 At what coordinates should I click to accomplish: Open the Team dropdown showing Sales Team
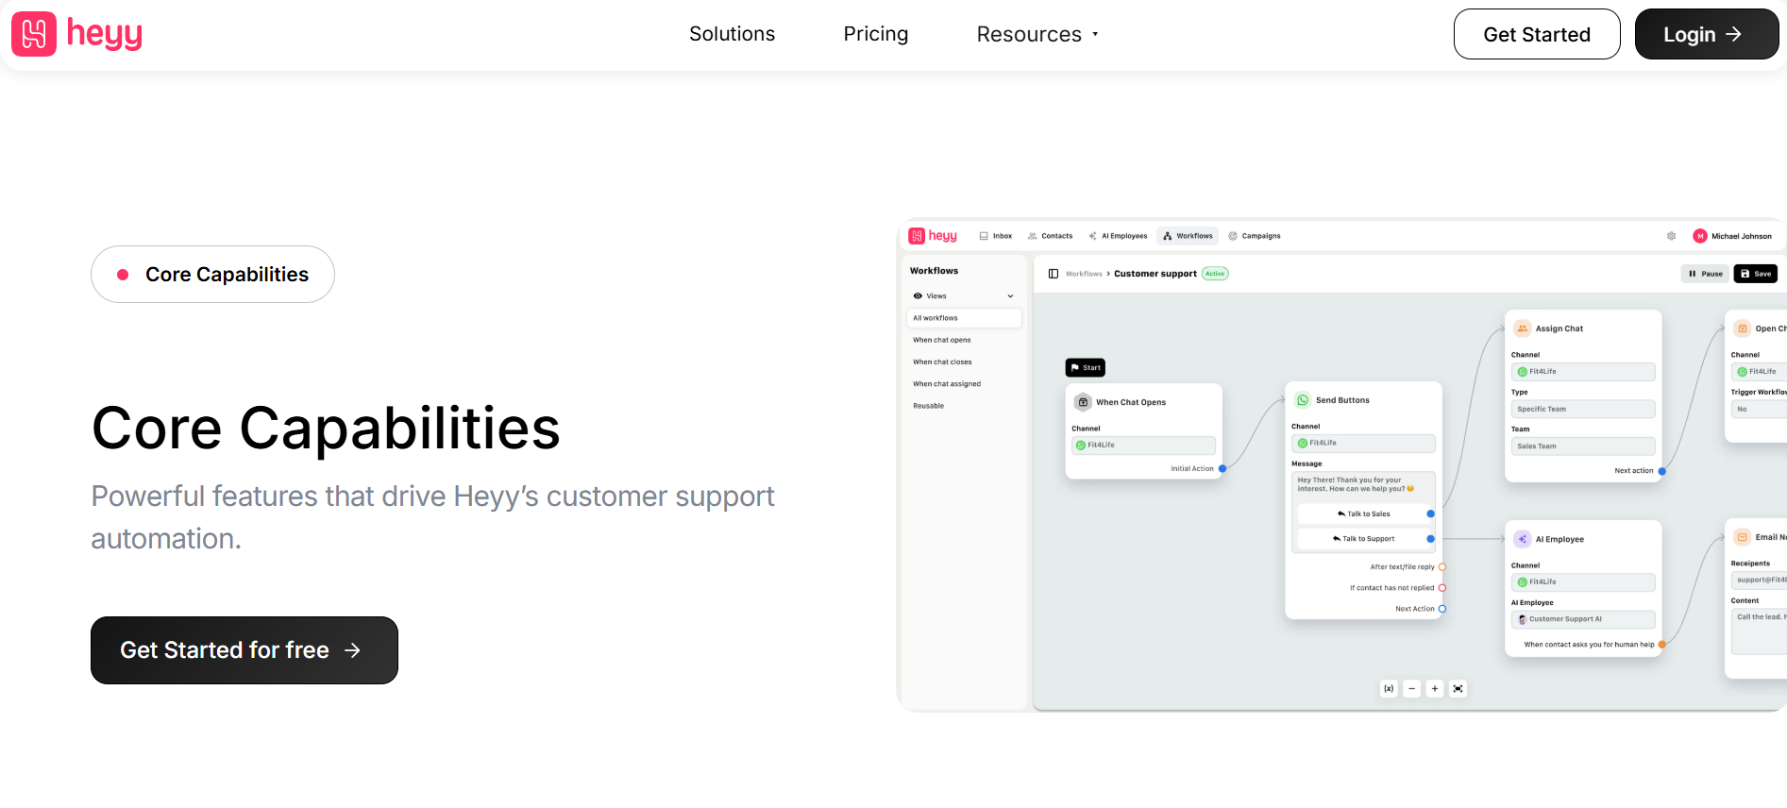(1583, 446)
